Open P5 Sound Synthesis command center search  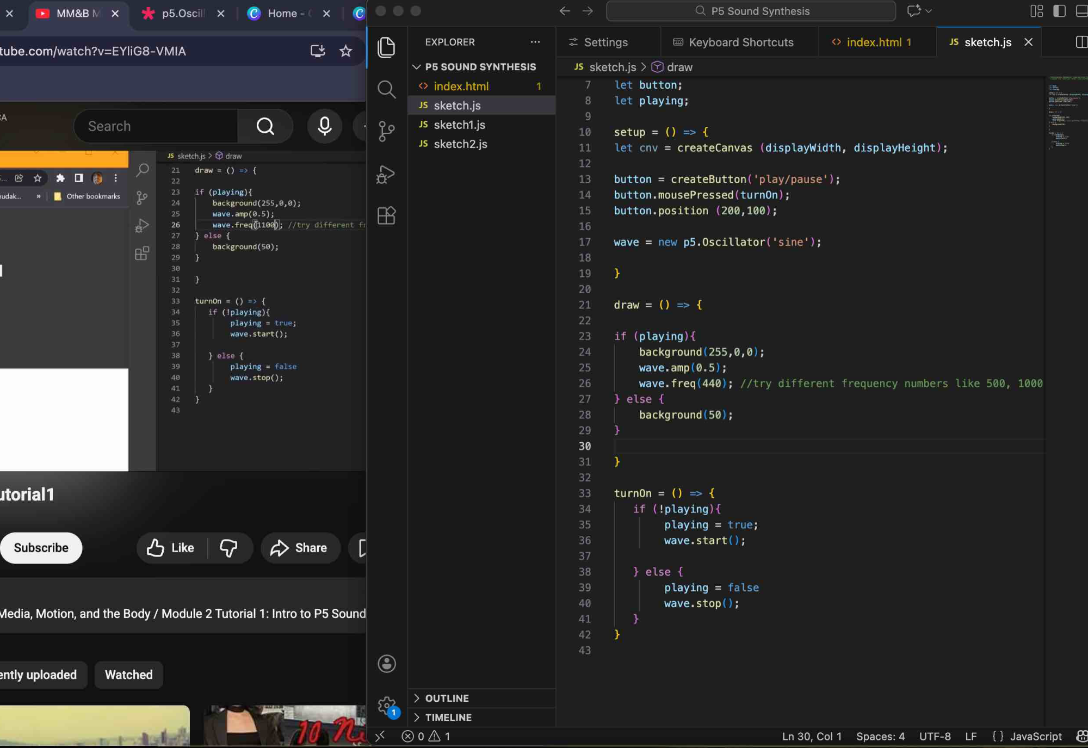point(751,11)
